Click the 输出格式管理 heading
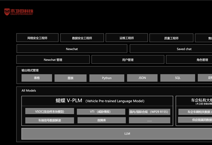Screen dimensions: 212x145 tap(30, 70)
